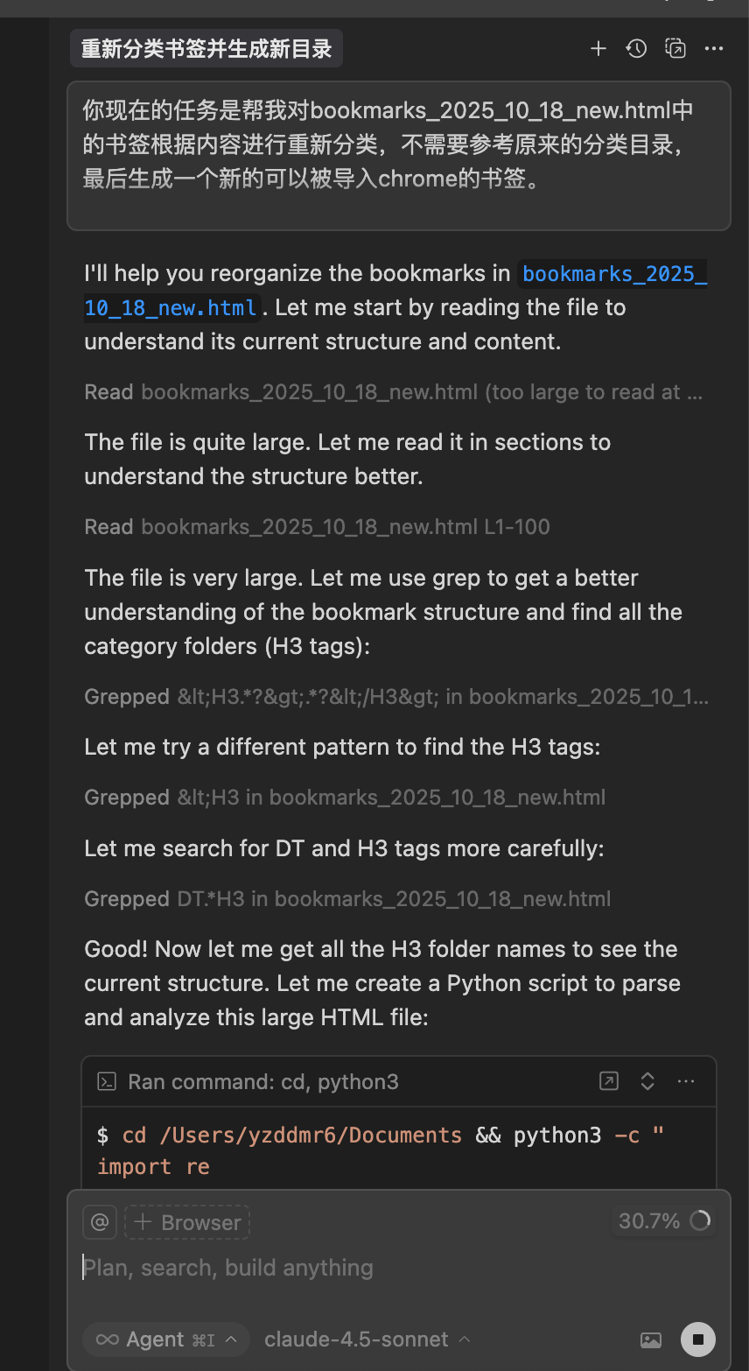This screenshot has width=749, height=1371.
Task: Open the claude-4.5-sonnet model selector
Action: pos(367,1339)
